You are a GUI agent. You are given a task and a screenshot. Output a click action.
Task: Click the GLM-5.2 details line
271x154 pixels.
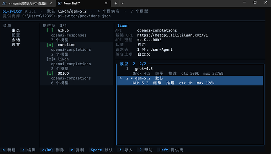click(174, 83)
